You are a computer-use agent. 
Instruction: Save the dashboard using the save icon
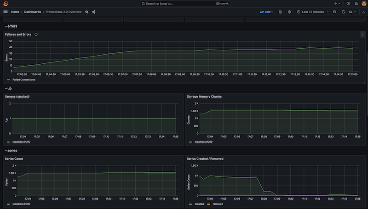pos(281,12)
